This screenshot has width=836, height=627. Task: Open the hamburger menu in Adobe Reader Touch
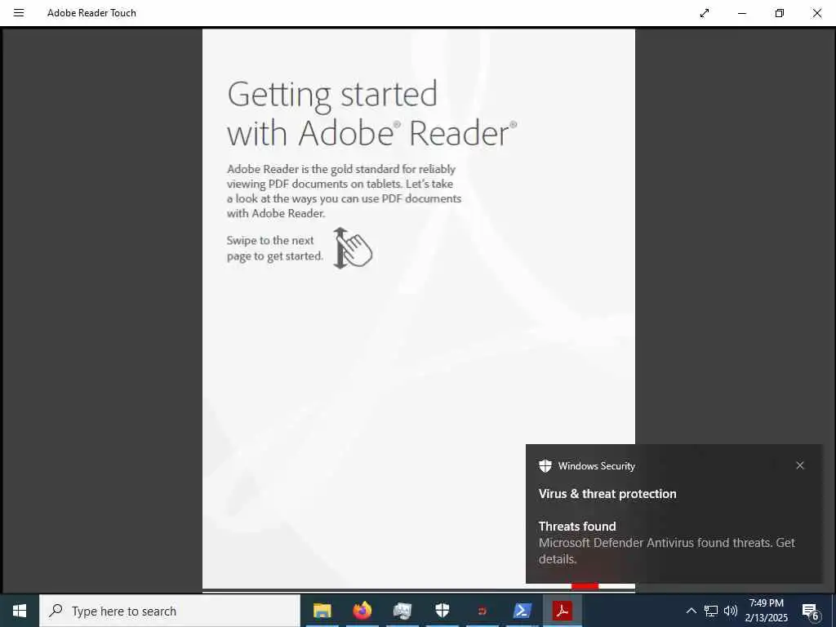pos(19,13)
